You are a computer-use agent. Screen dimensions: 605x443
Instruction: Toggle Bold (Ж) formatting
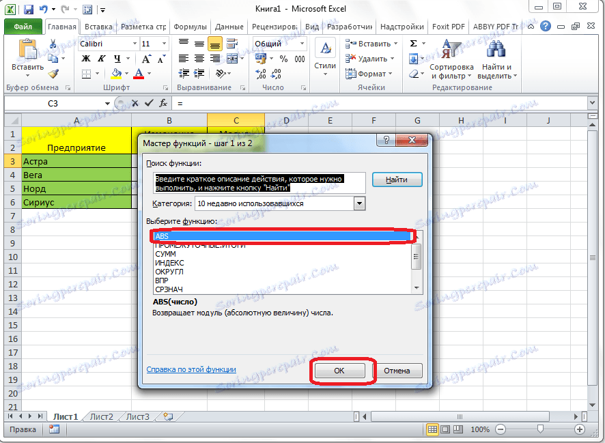click(86, 59)
